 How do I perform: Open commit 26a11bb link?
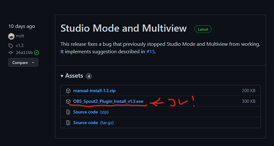[x=24, y=52]
